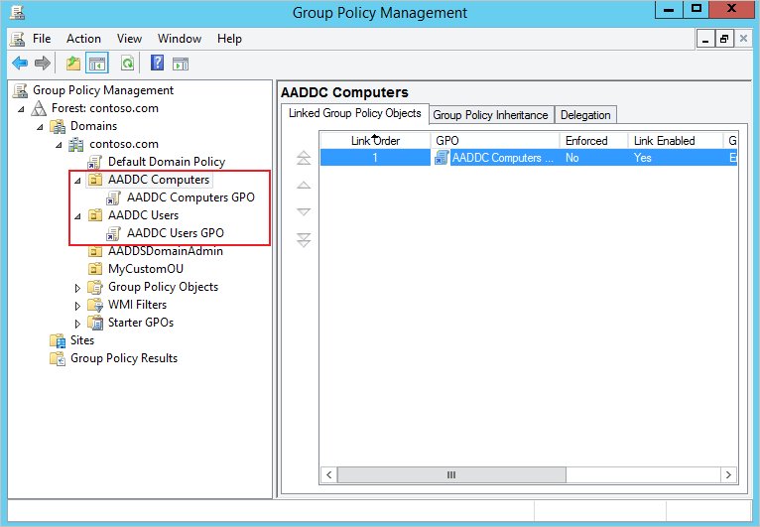760x527 pixels.
Task: Select the AADDC Users GPO label in tree
Action: (176, 233)
